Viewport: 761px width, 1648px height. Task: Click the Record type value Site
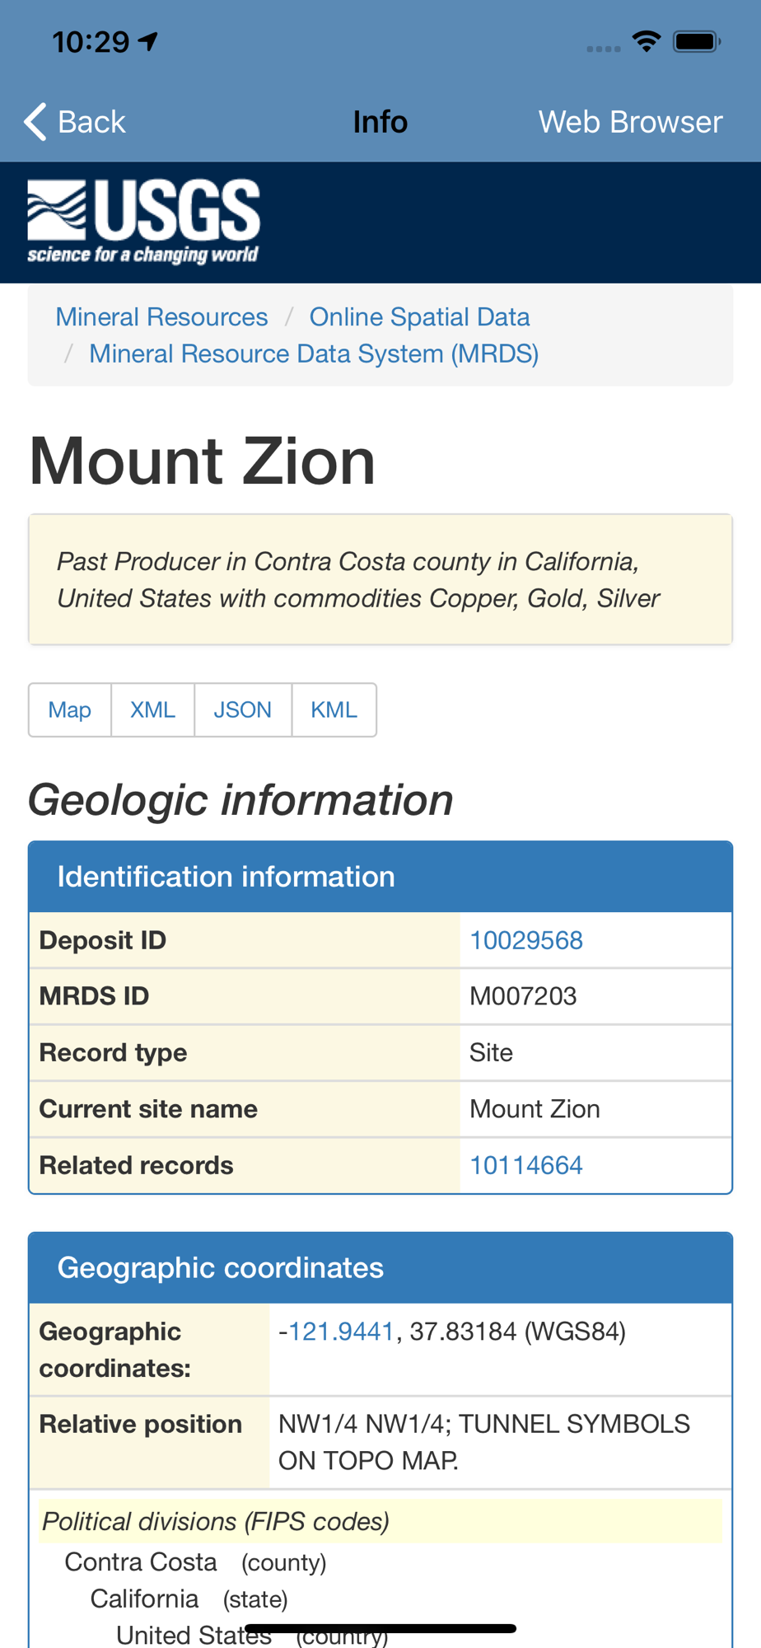[491, 1052]
